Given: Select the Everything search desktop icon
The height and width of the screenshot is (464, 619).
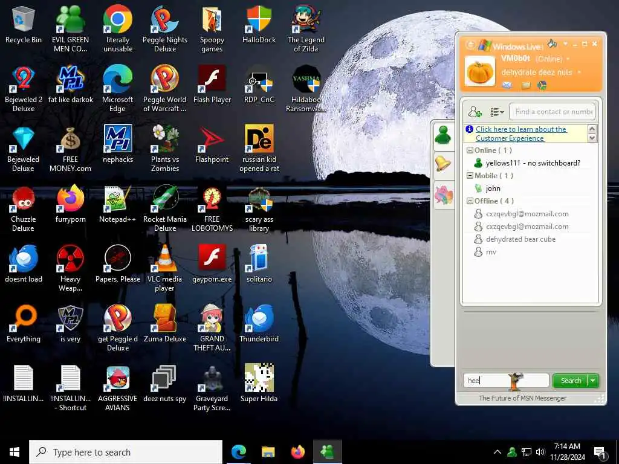Looking at the screenshot, I should pos(24,324).
